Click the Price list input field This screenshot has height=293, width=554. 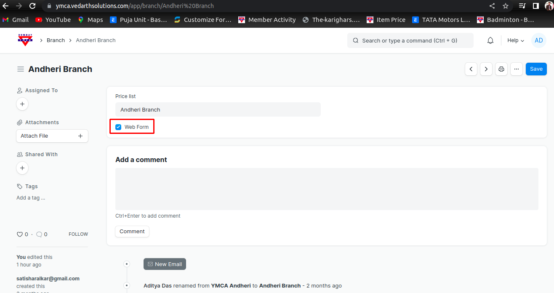[x=218, y=109]
